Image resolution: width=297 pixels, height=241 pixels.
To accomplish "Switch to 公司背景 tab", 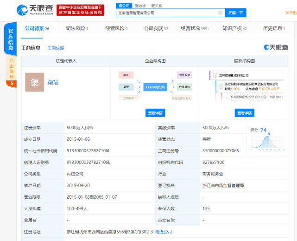I will (37, 29).
